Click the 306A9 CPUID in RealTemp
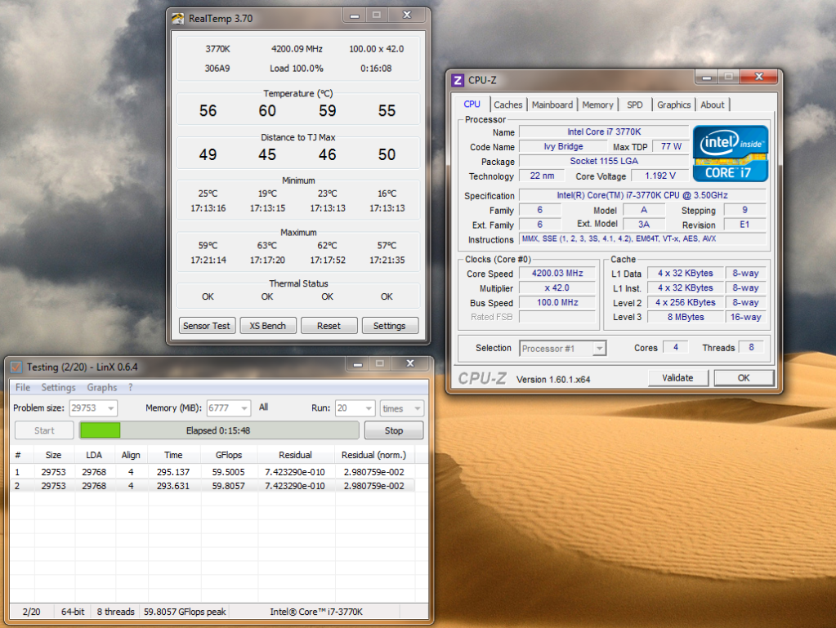 point(217,68)
